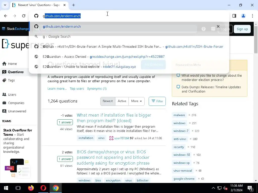
Task: Open the question about installation files being bigger
Action: pyautogui.click(x=114, y=118)
